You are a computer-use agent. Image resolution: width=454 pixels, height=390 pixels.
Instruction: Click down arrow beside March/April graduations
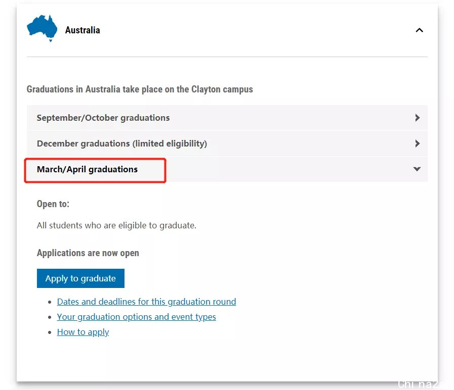[417, 169]
